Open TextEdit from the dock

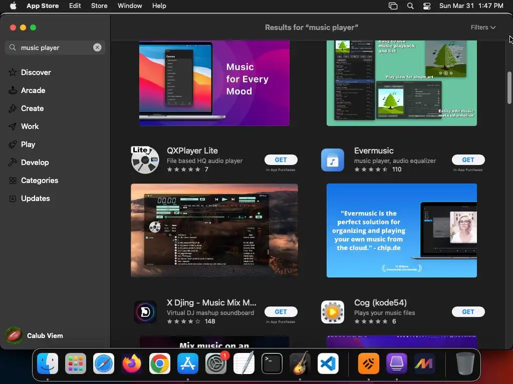pos(244,363)
